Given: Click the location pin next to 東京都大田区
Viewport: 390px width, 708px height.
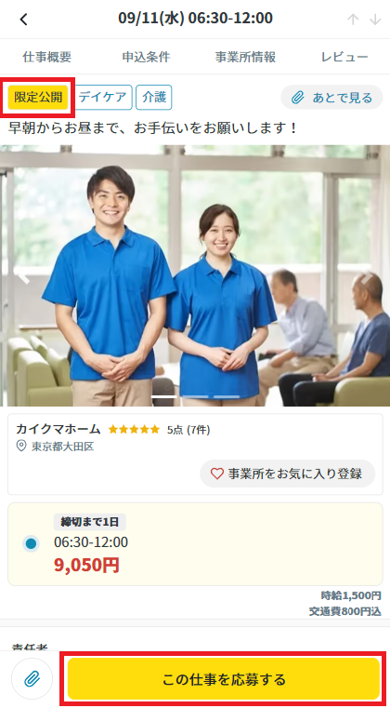Looking at the screenshot, I should (21, 447).
